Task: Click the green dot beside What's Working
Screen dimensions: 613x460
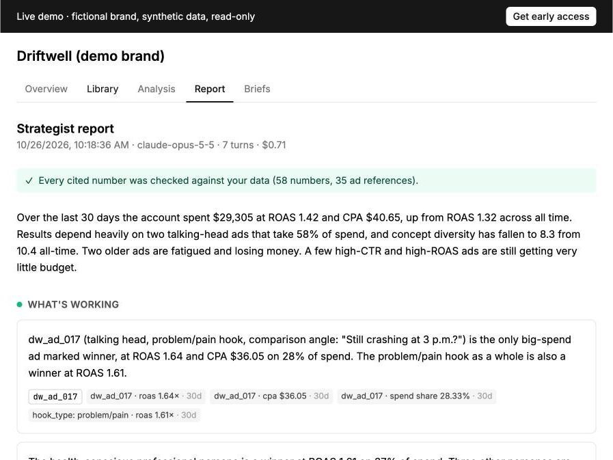Action: tap(20, 304)
